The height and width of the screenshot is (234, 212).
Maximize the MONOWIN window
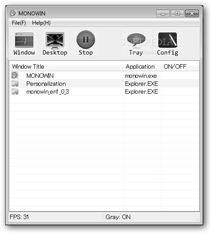point(177,14)
